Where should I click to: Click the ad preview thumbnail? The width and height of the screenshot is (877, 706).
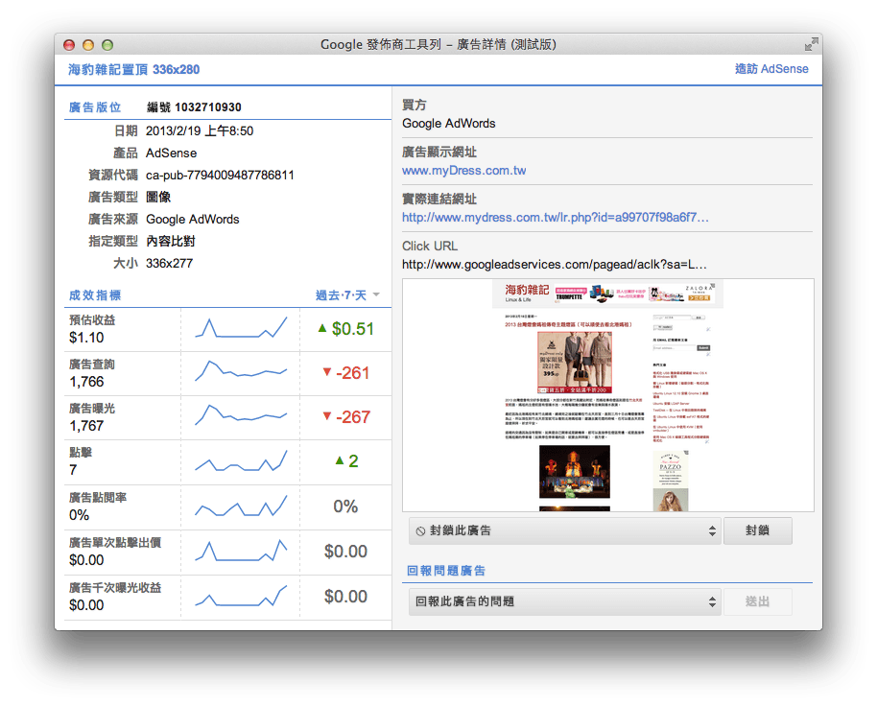click(607, 395)
